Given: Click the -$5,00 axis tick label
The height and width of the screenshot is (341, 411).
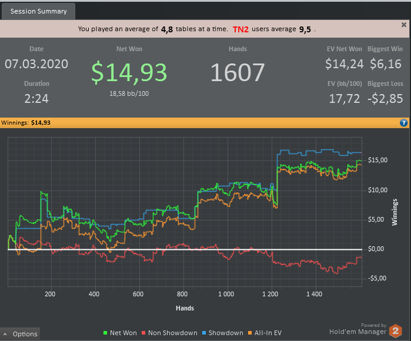Looking at the screenshot, I should click(x=377, y=278).
